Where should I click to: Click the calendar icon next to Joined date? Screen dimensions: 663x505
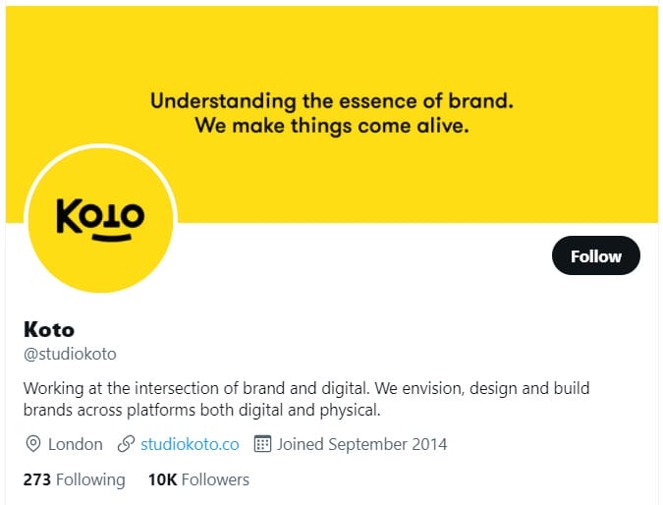[x=262, y=444]
